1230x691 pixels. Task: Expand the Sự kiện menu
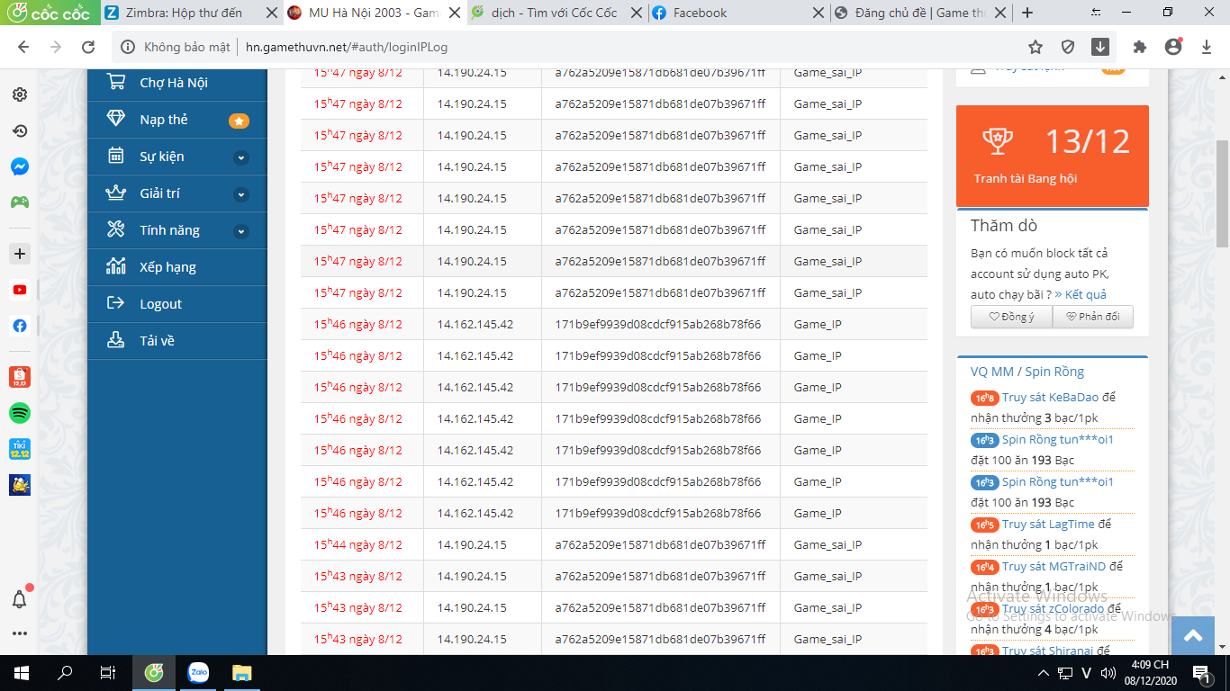pyautogui.click(x=240, y=157)
